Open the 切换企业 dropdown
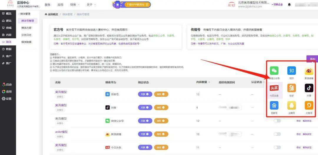The image size is (318, 155). 277,5
